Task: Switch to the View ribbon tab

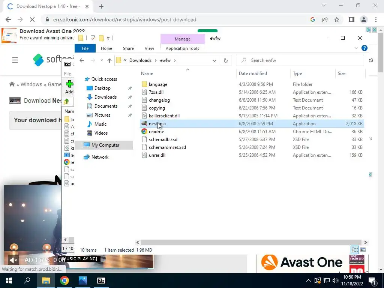Action: pyautogui.click(x=149, y=48)
